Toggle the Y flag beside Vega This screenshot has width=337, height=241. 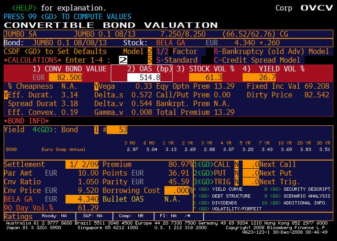pos(96,86)
